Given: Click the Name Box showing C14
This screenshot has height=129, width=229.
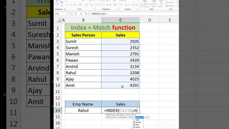Looking at the screenshot, I should [60, 14].
